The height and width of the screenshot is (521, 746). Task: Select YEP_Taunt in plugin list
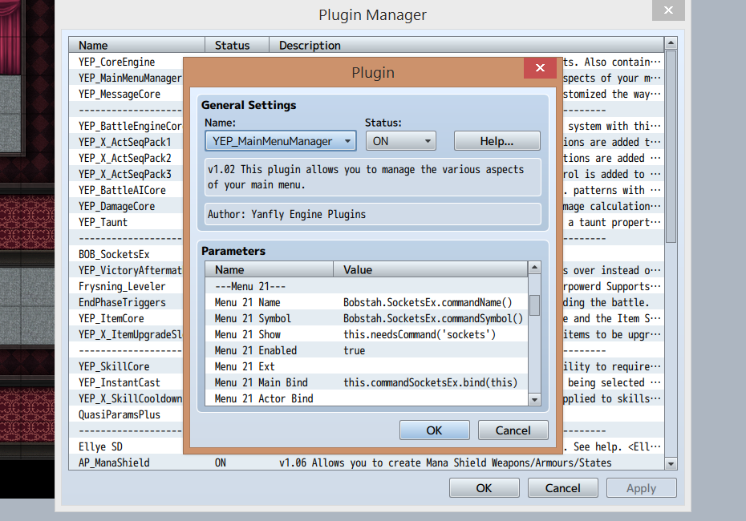103,223
